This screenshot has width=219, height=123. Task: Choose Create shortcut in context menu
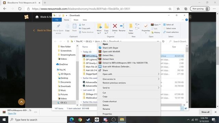tap(129, 101)
